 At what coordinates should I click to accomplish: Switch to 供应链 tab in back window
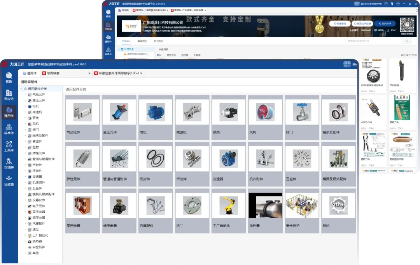click(123, 10)
